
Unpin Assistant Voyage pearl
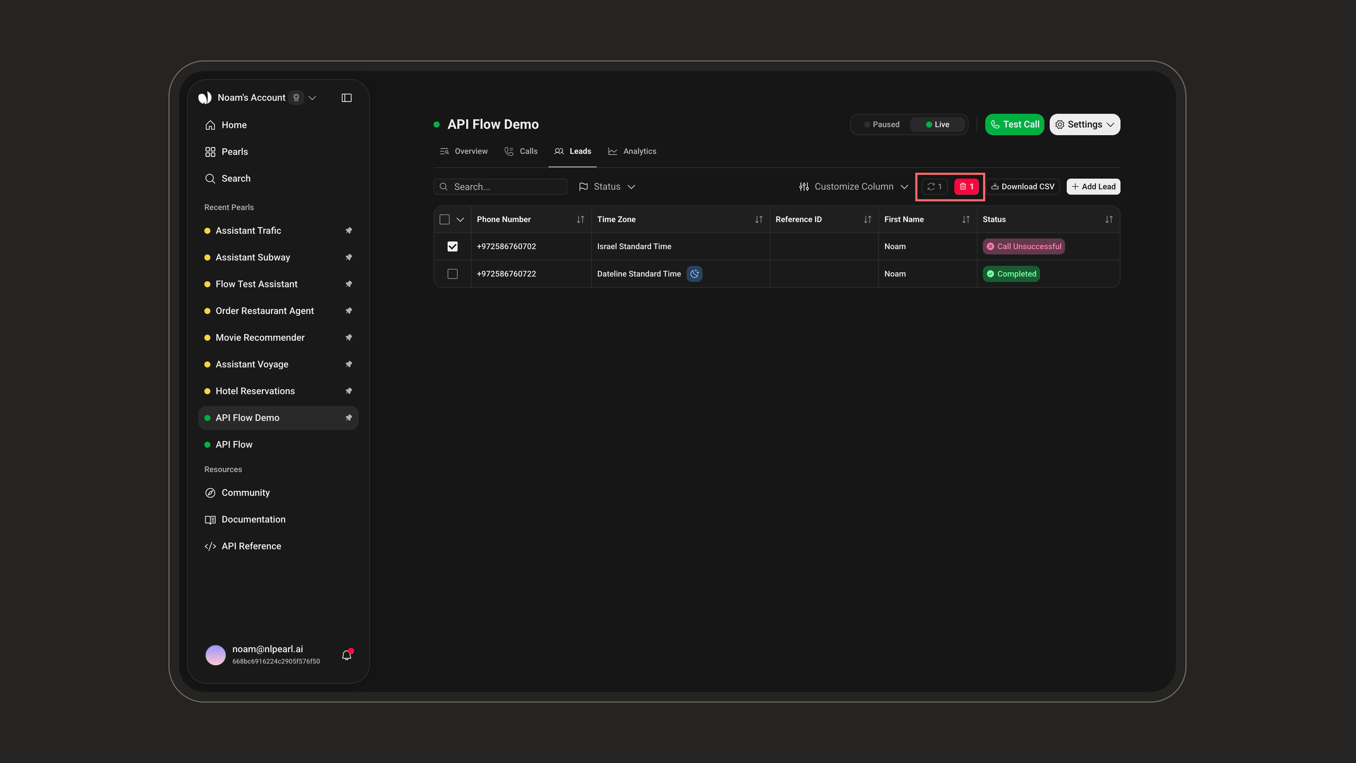(349, 364)
